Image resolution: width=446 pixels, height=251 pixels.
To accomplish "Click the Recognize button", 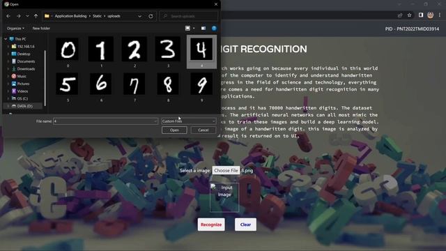I will (x=211, y=225).
